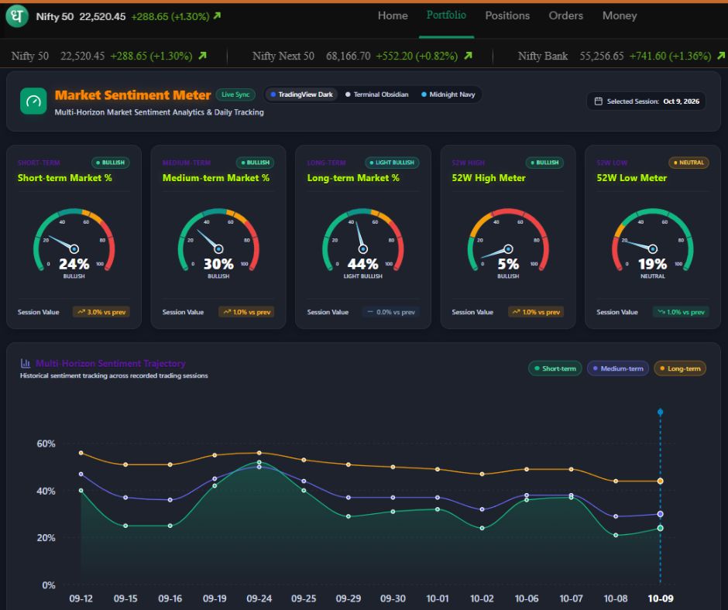Click the LIGHT BULLISH badge on the Long-term card

(x=393, y=163)
